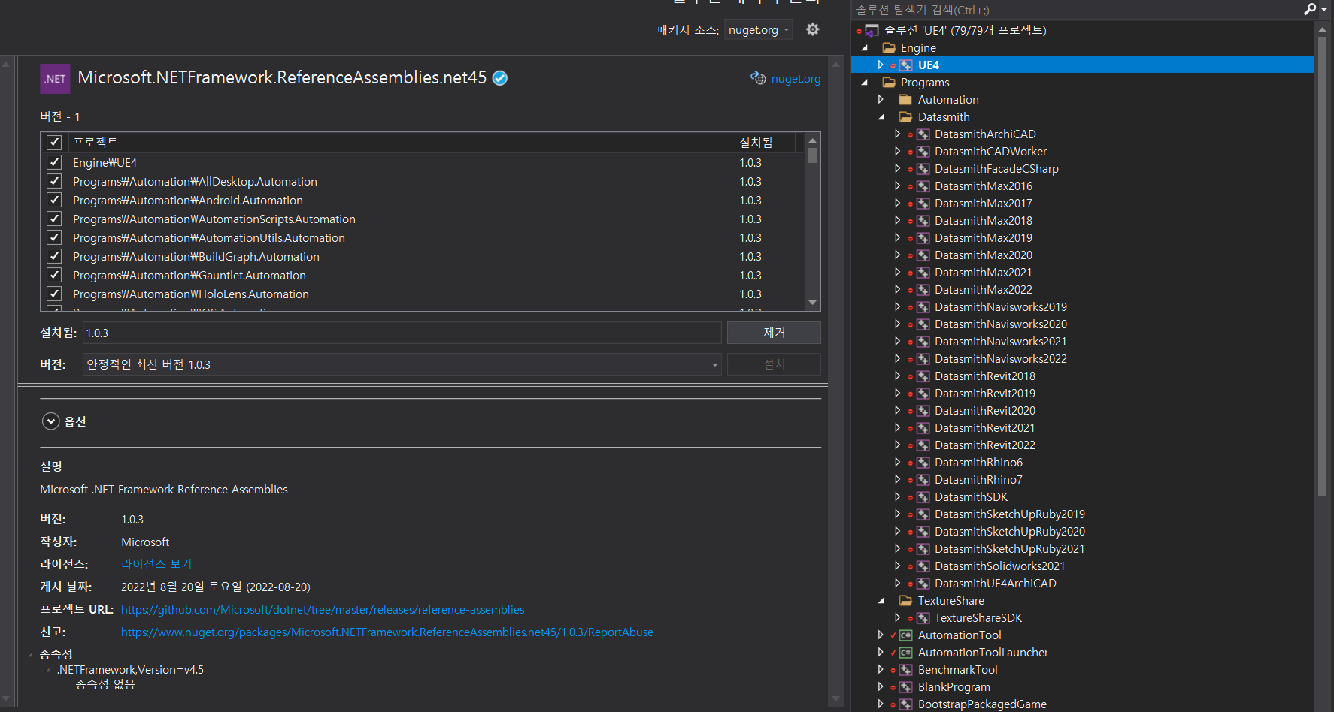The height and width of the screenshot is (712, 1334).
Task: Click the solution 'UE4' icon
Action: coord(872,31)
